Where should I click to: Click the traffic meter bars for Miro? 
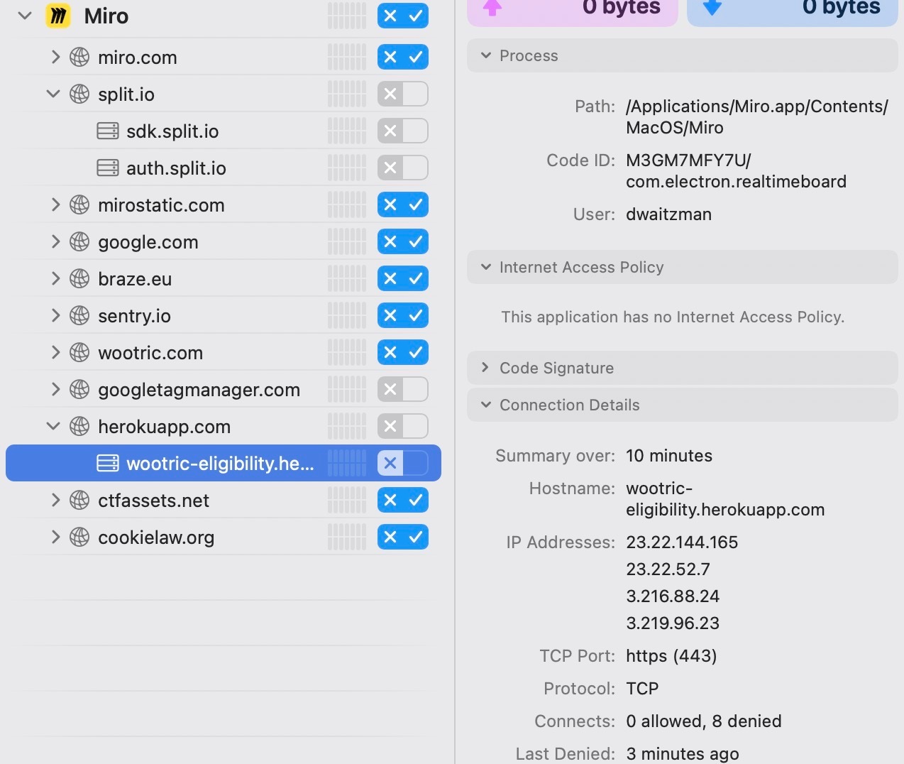tap(347, 16)
